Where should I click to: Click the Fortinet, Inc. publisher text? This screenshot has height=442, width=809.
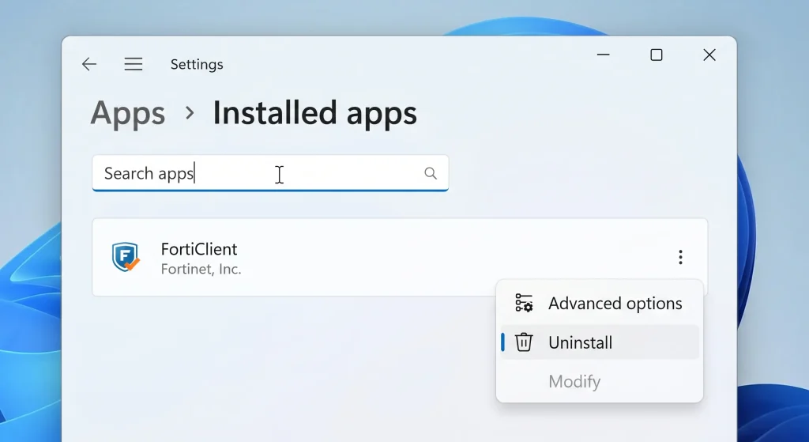[x=201, y=269]
